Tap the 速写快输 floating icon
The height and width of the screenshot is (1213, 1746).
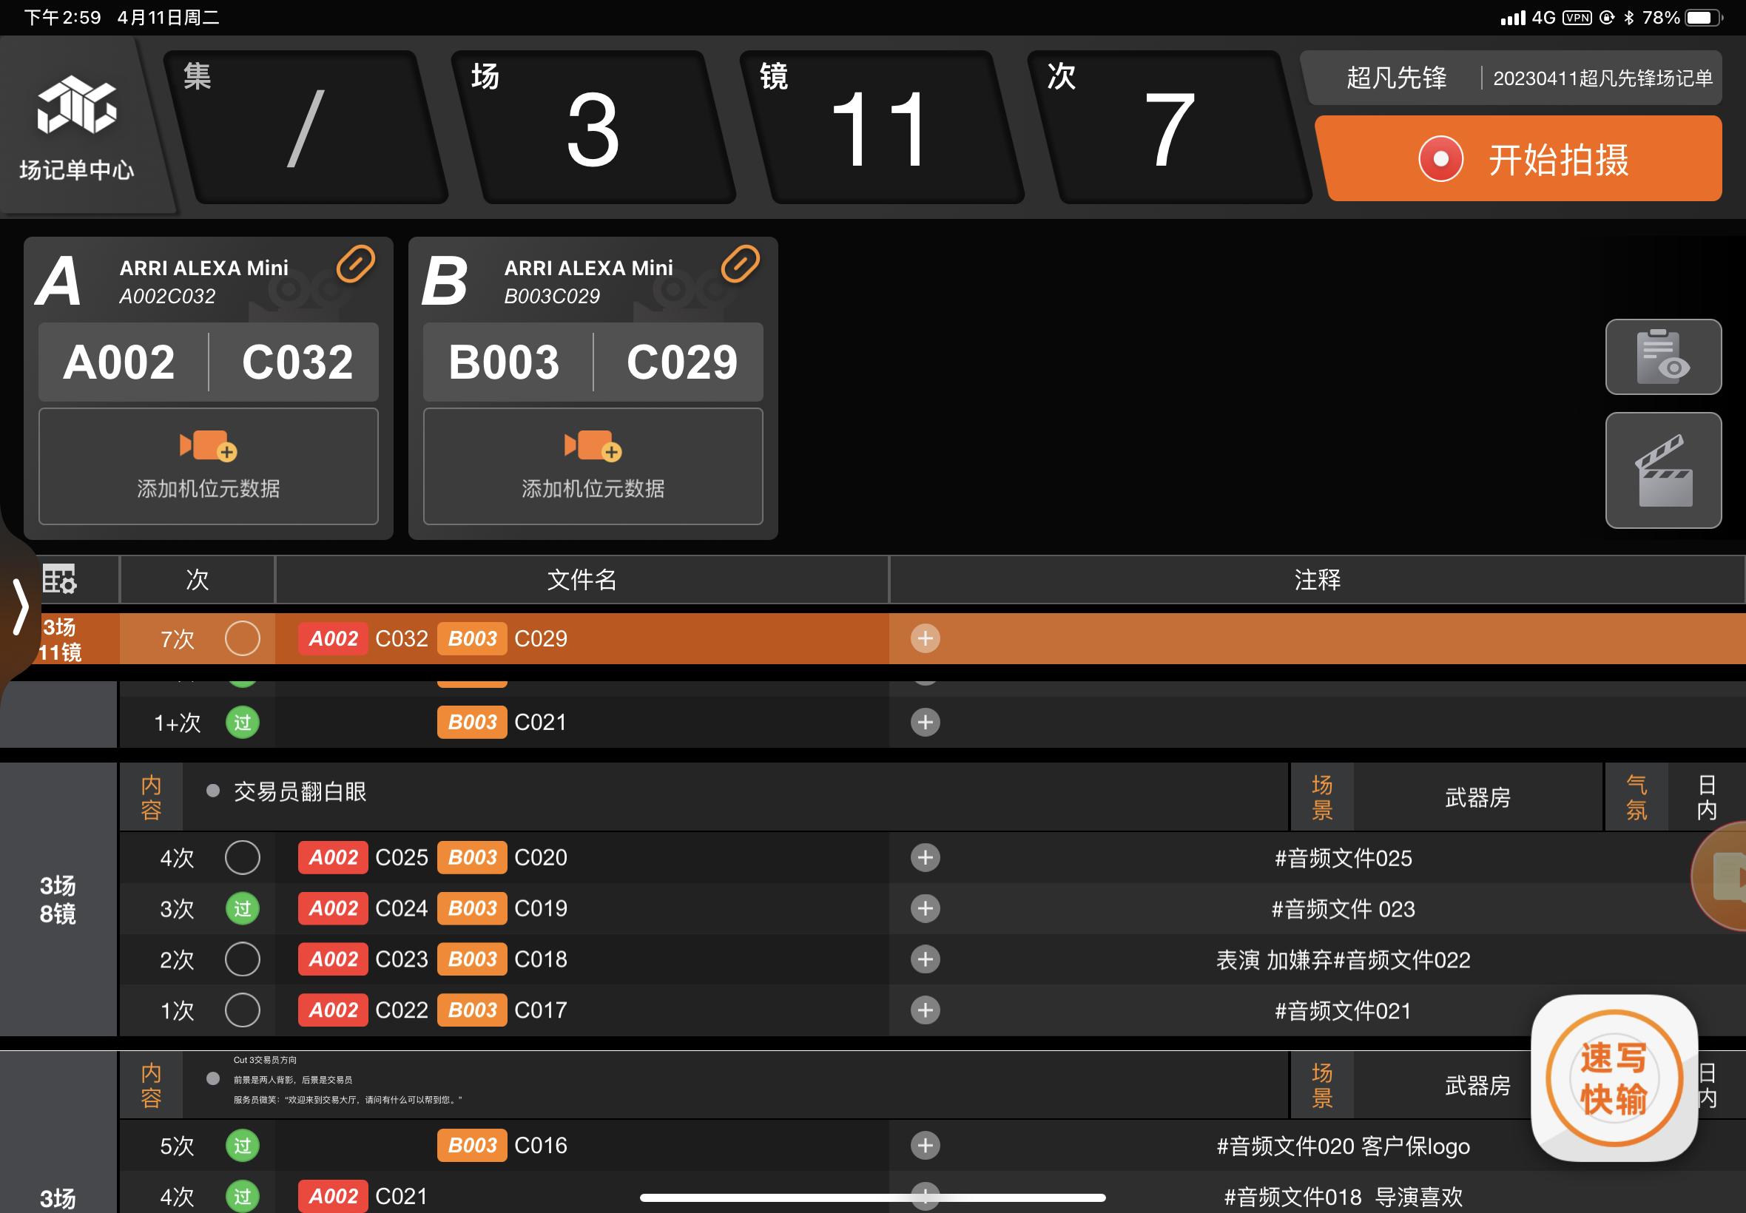click(x=1613, y=1078)
